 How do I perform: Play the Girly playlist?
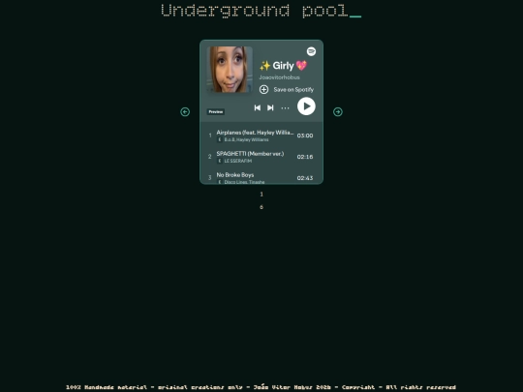pyautogui.click(x=306, y=106)
